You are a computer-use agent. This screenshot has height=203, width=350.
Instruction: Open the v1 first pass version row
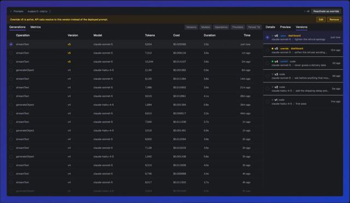303,102
